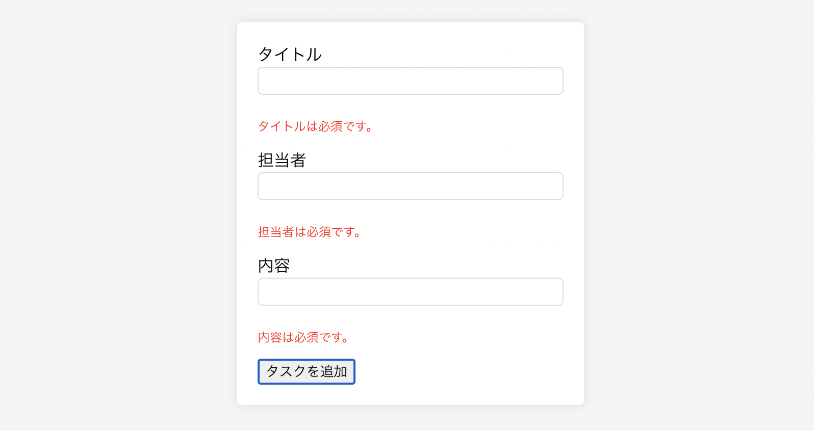Viewport: 814px width, 431px height.
Task: Click inside the 内容 input field
Action: point(410,291)
